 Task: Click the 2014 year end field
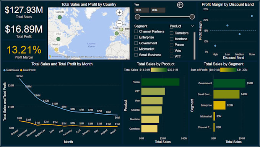click(x=158, y=10)
